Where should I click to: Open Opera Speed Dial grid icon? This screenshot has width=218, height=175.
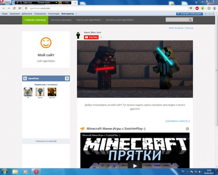[20, 8]
